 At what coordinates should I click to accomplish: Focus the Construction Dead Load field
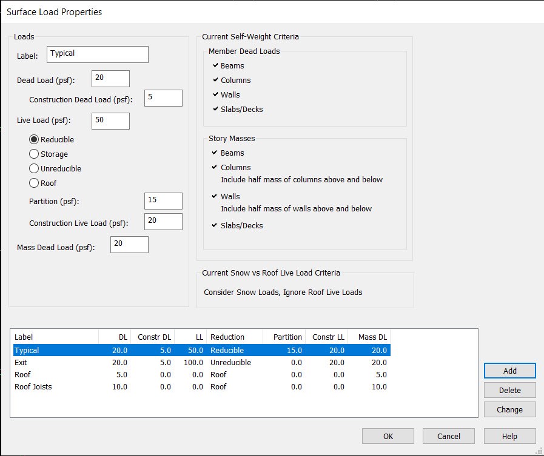click(163, 98)
